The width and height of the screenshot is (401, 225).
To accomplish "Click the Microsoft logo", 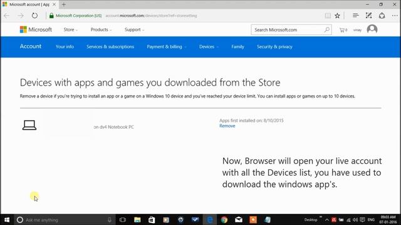I will [x=36, y=29].
